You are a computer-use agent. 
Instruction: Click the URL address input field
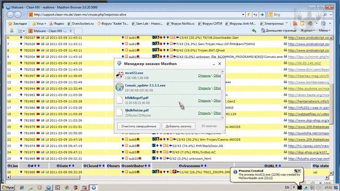[x=137, y=14]
